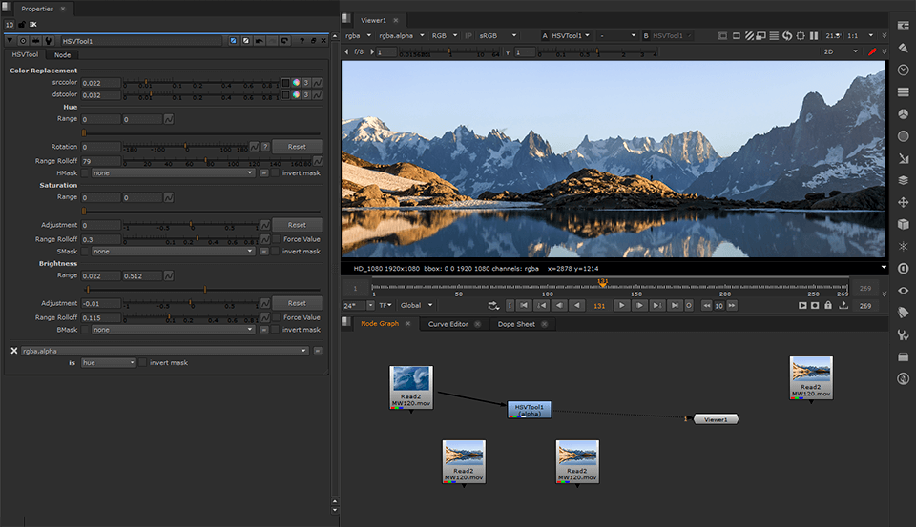
Task: Click the eye icon in right toolbar
Action: [903, 290]
